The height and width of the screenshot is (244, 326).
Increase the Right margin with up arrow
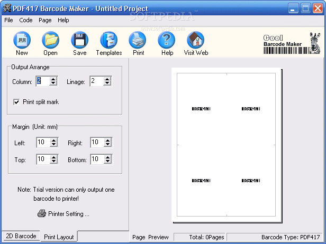pyautogui.click(x=108, y=140)
